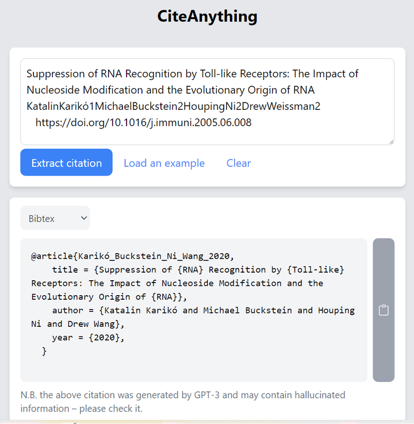This screenshot has height=424, width=414.
Task: Click the KatalinKarikó1MichaelBuckstein2 authors line in input
Action: pos(174,106)
